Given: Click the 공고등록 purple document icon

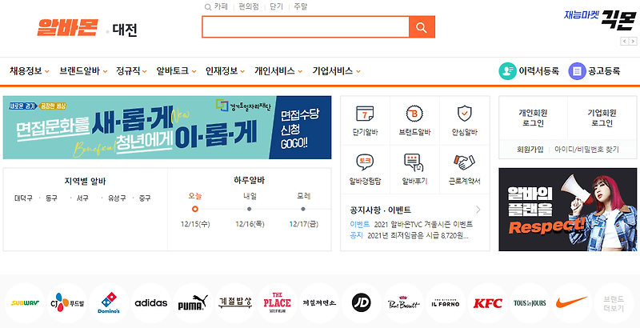Looking at the screenshot, I should (577, 71).
